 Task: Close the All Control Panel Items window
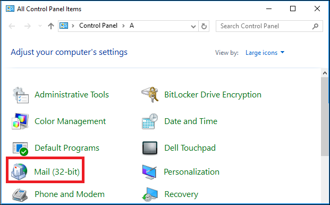click(317, 9)
